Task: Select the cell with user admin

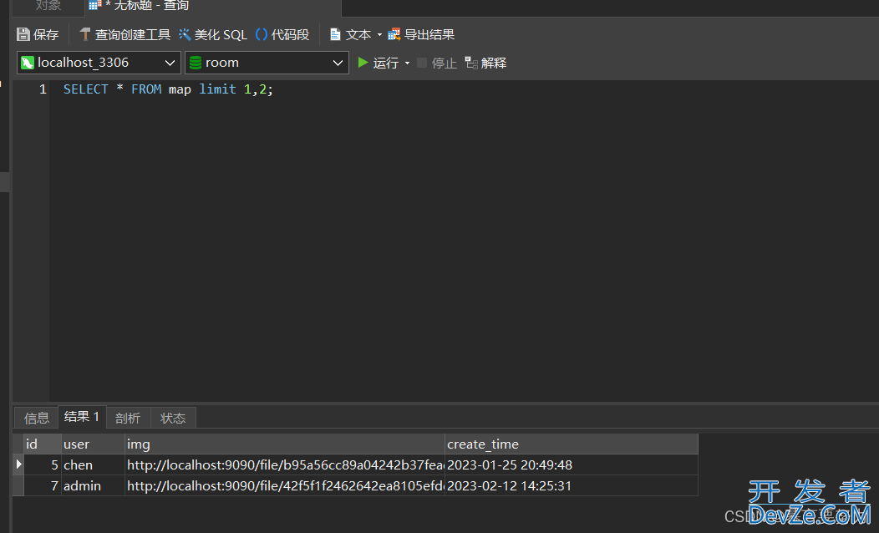Action: 93,485
